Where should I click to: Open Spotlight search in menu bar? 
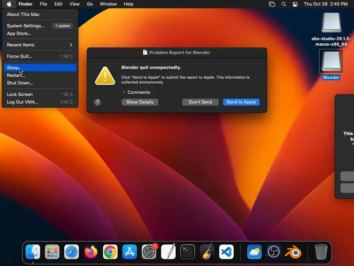[x=284, y=4]
